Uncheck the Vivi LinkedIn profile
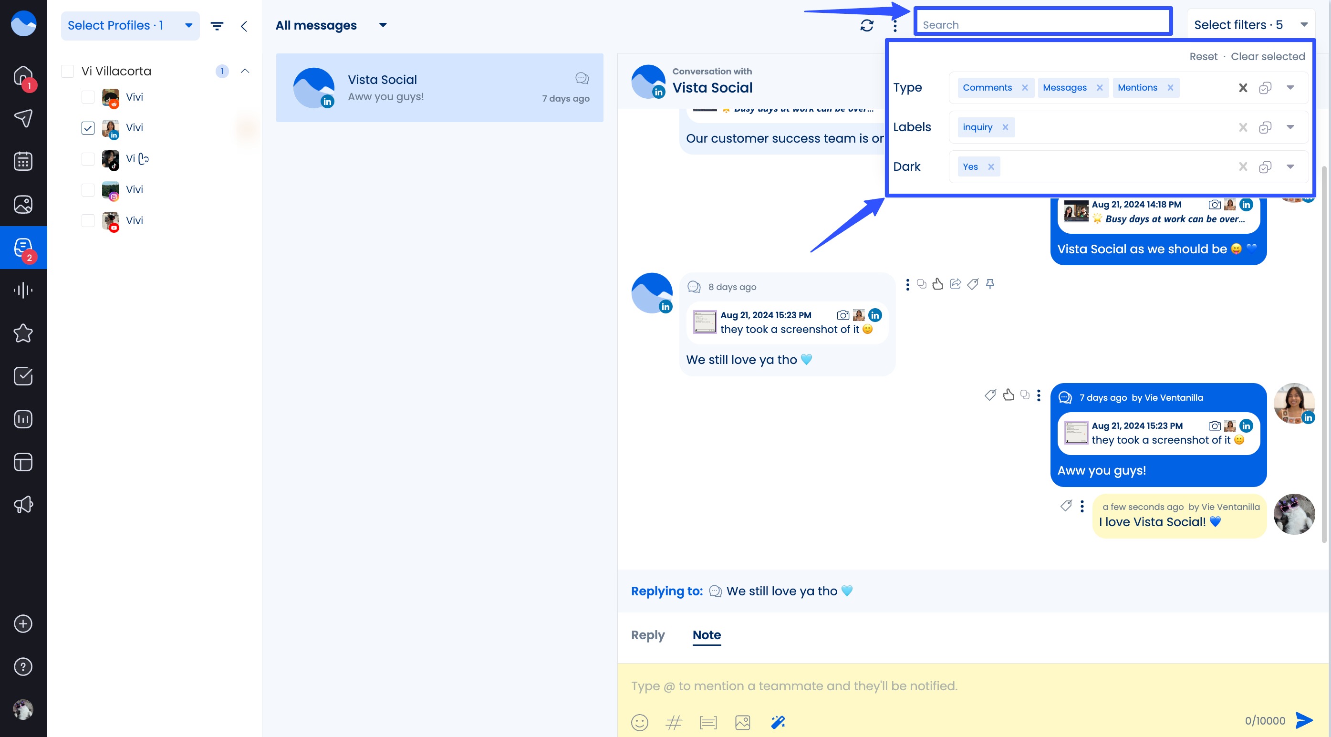This screenshot has width=1331, height=737. (x=88, y=128)
